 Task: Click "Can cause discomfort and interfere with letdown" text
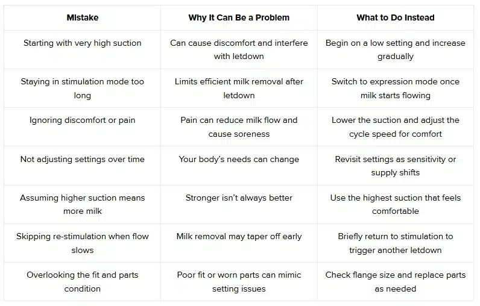coord(239,49)
